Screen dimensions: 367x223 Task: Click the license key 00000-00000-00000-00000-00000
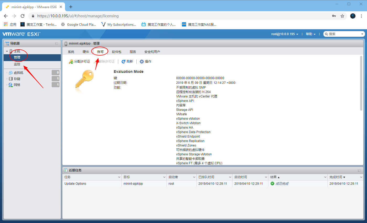[x=200, y=78]
